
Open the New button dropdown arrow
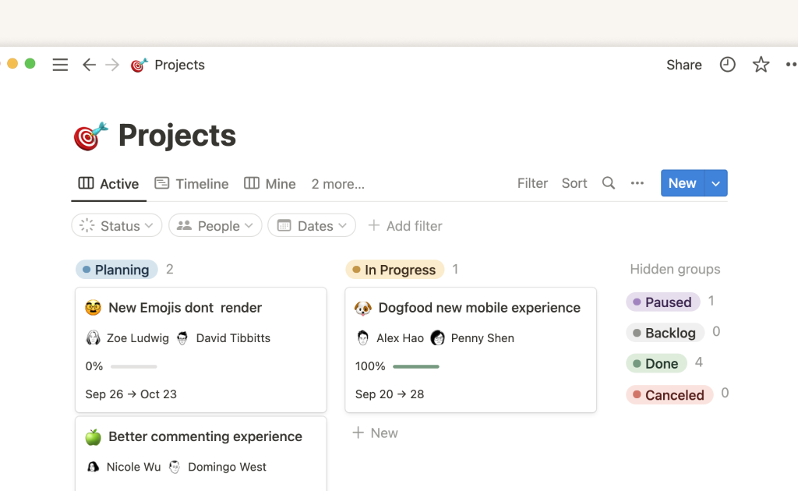pyautogui.click(x=715, y=183)
